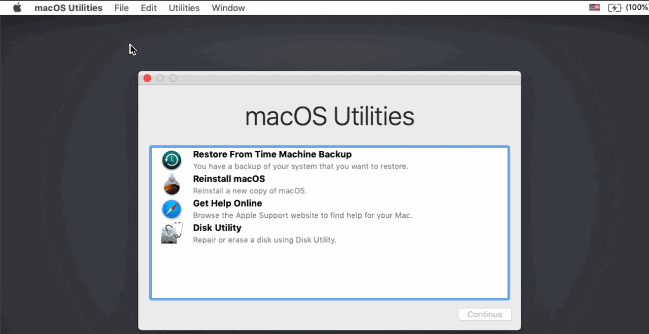The height and width of the screenshot is (334, 649).
Task: Open the Utilities menu
Action: (184, 8)
